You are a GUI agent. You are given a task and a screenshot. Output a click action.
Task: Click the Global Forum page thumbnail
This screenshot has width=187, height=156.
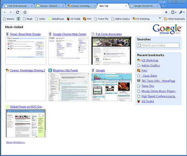(x=26, y=123)
